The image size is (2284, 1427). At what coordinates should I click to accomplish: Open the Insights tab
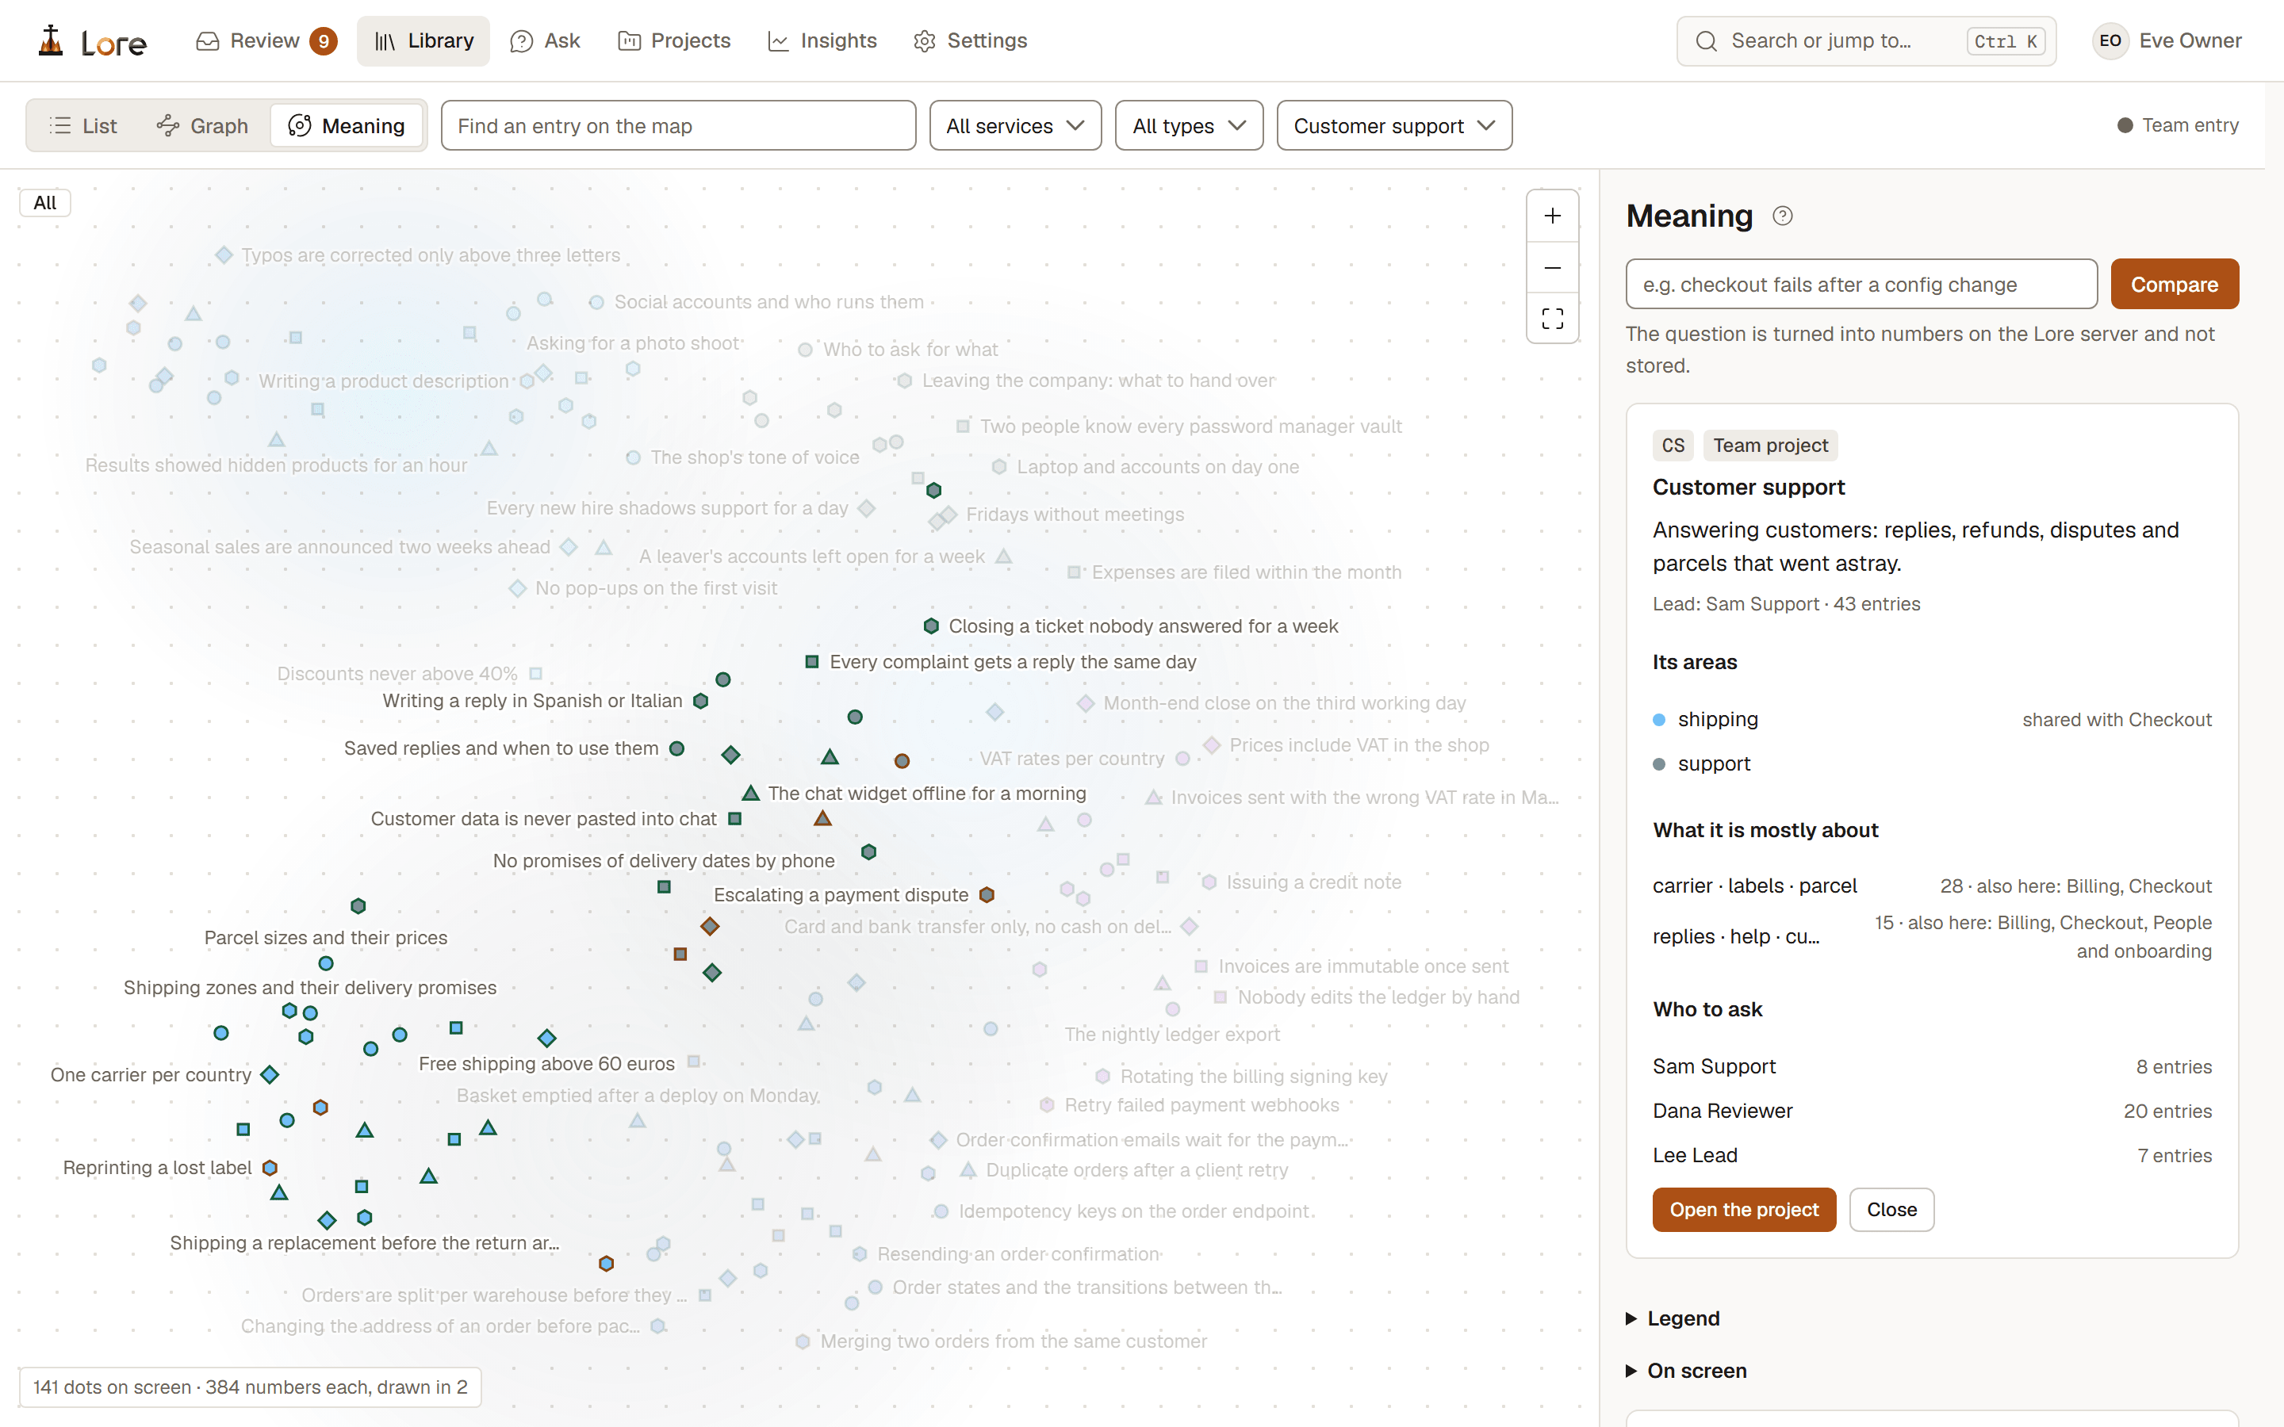pos(822,40)
